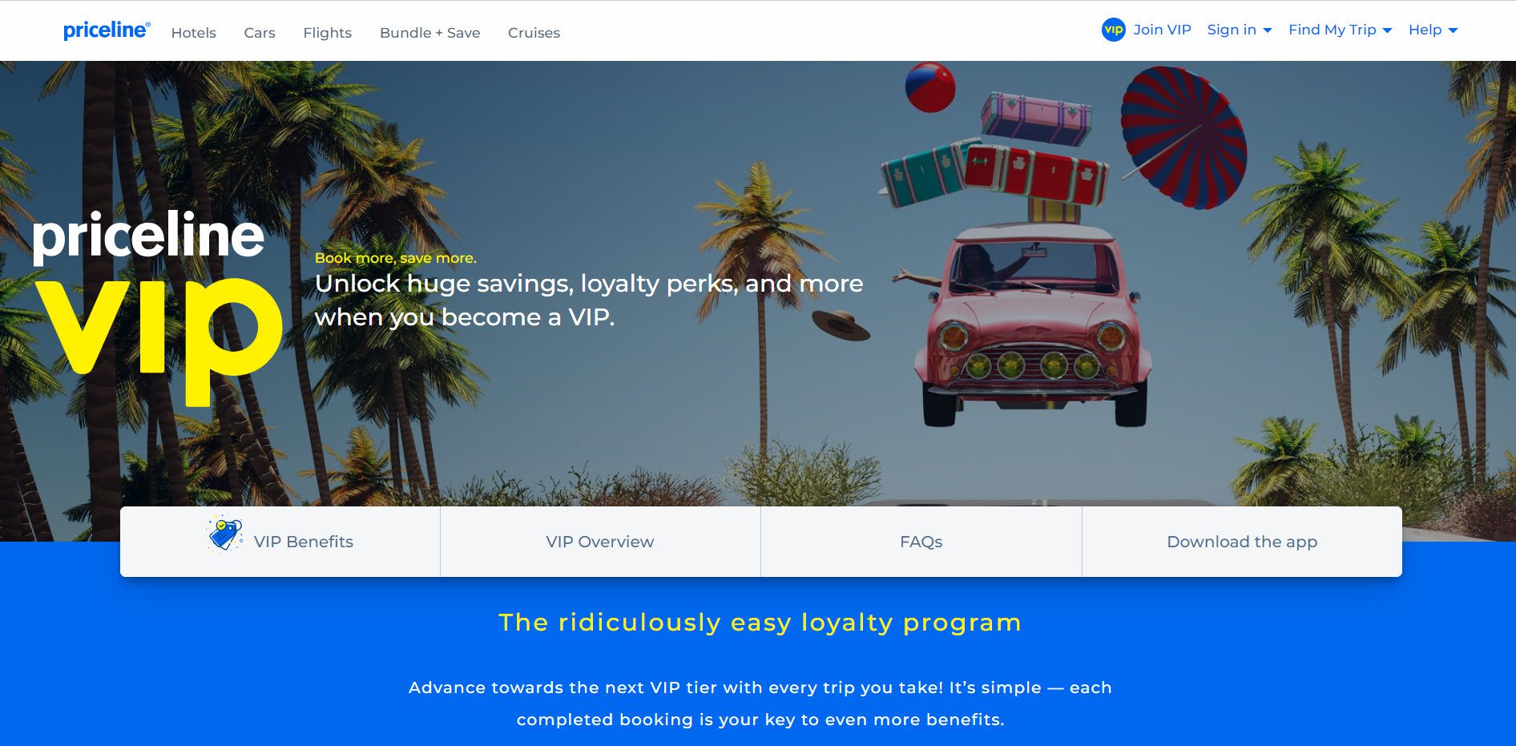Go to the Cars section
This screenshot has width=1516, height=746.
tap(260, 33)
